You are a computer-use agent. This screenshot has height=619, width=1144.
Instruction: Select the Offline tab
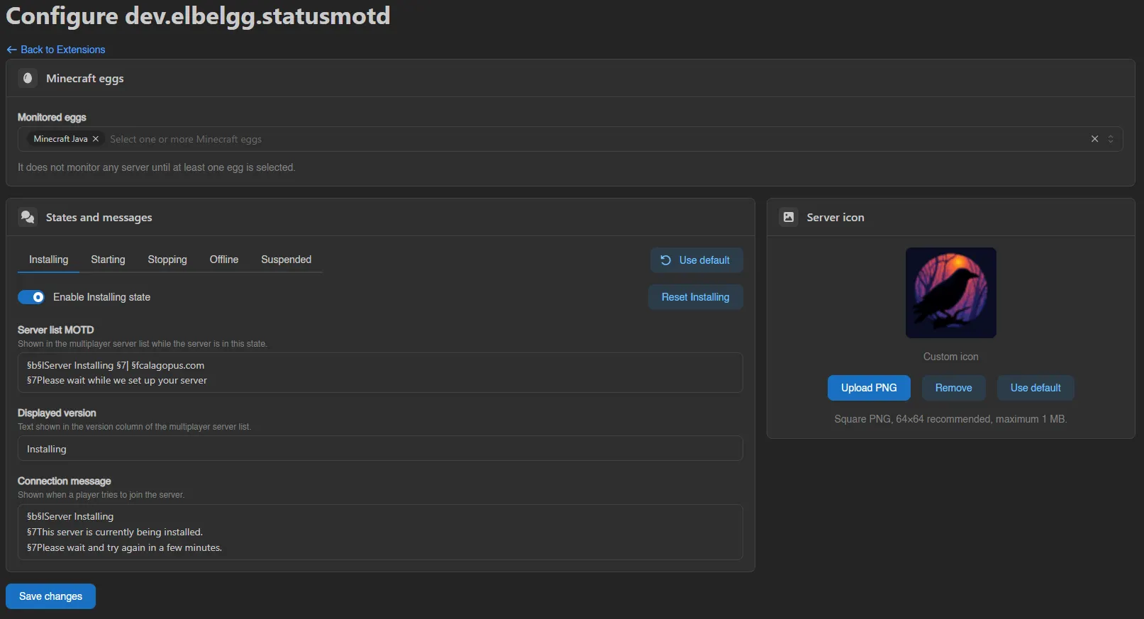[x=224, y=260]
